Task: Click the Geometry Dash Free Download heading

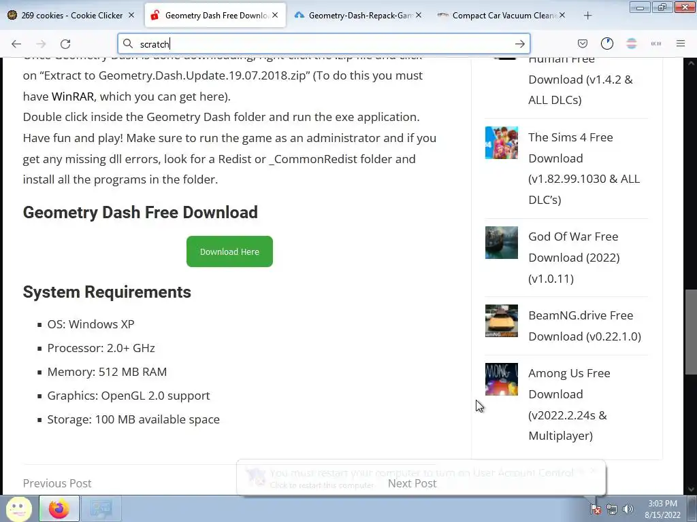Action: pyautogui.click(x=140, y=212)
